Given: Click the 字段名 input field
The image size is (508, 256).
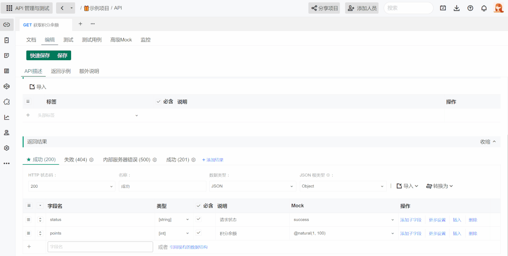Looking at the screenshot, I should point(100,247).
